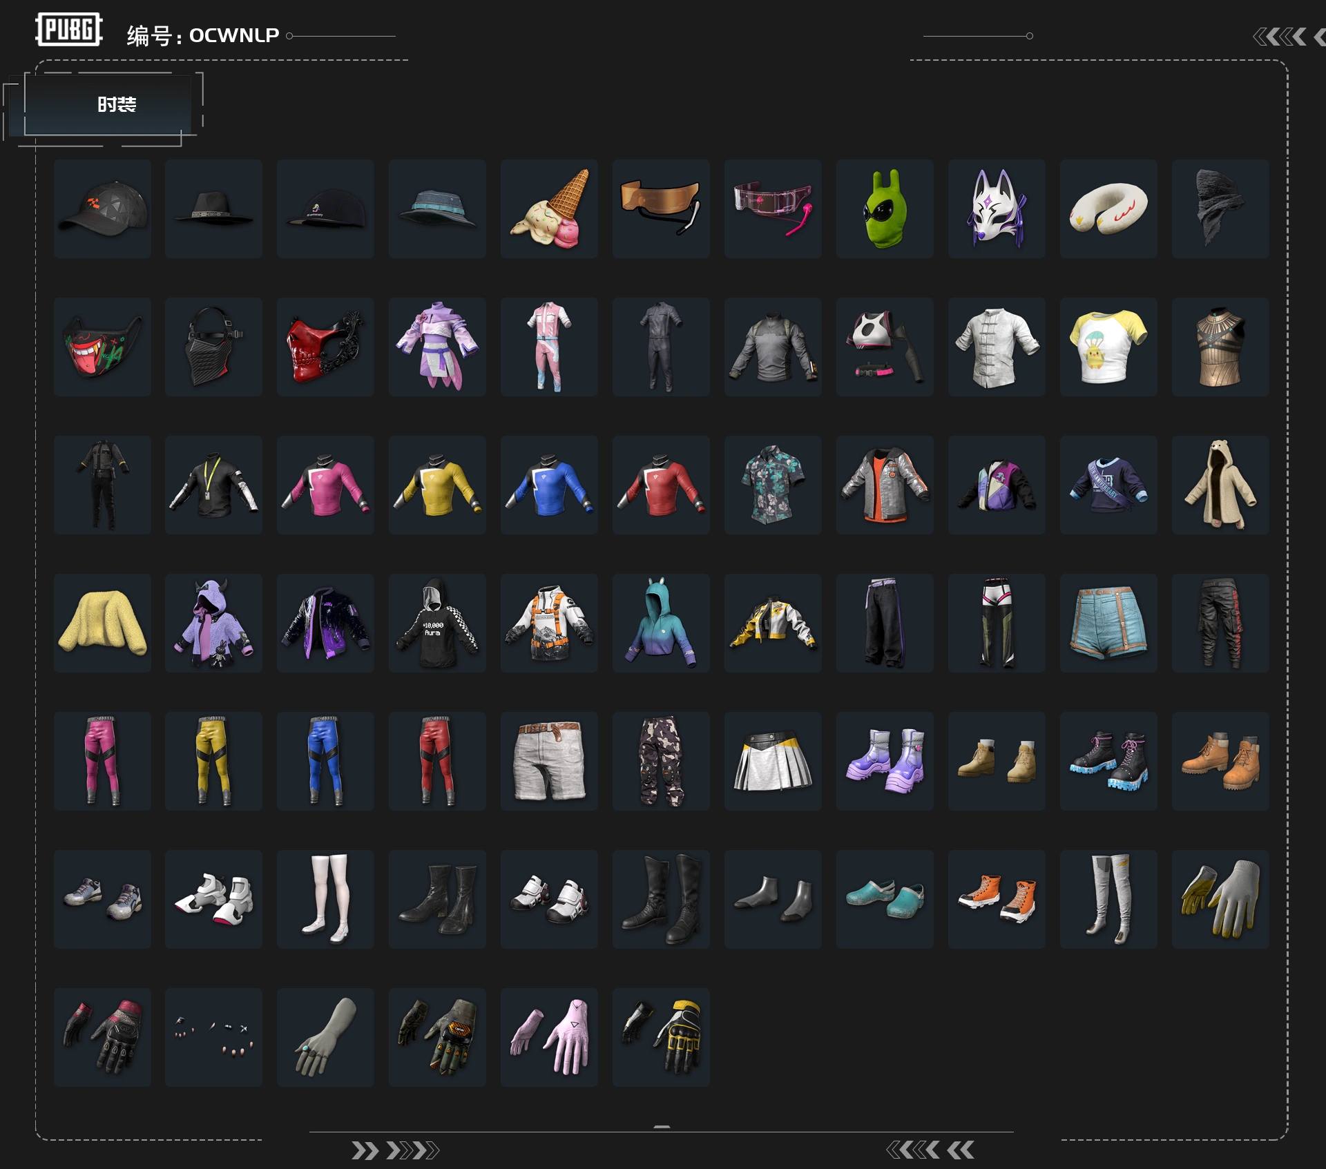Select the black cap with orange logo
This screenshot has width=1326, height=1169.
(x=102, y=209)
